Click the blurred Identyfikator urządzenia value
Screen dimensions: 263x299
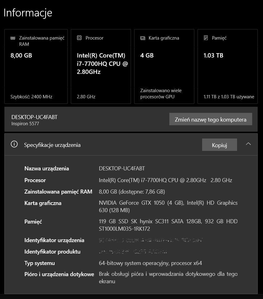point(151,240)
